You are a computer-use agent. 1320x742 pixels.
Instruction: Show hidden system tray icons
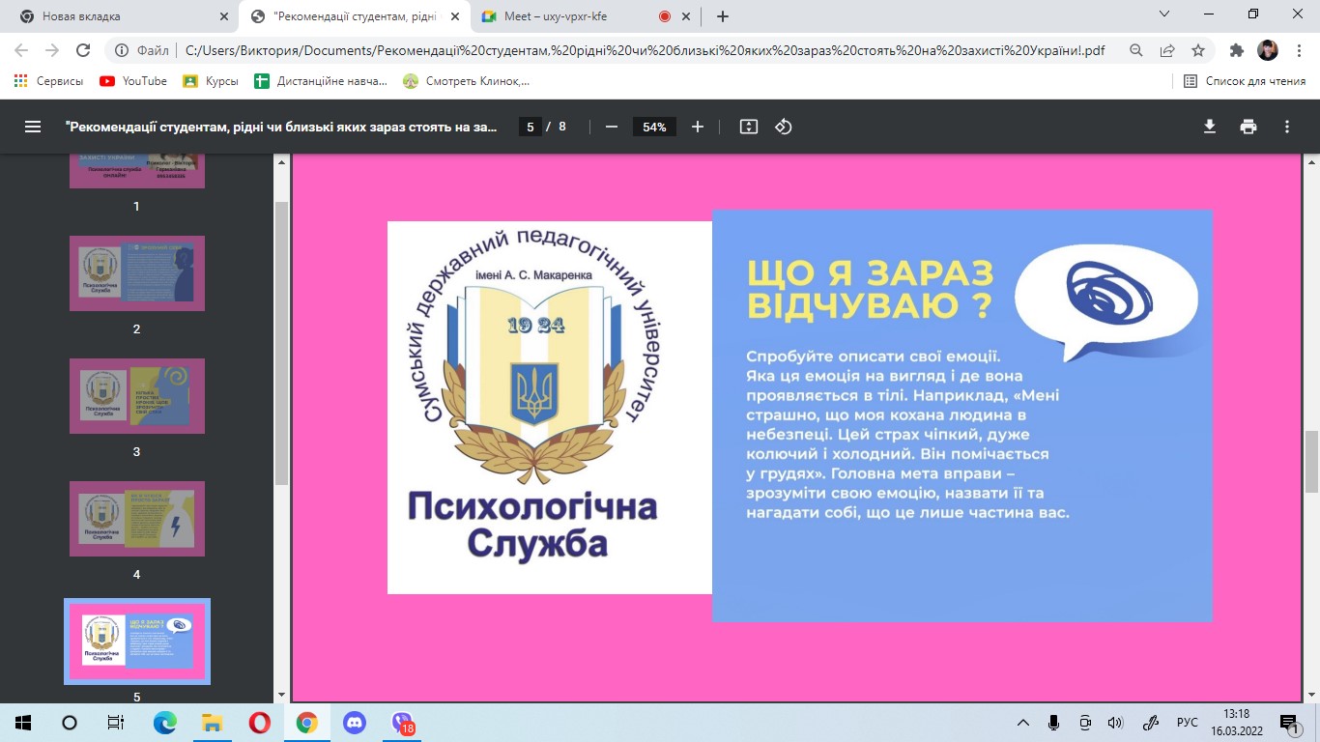pyautogui.click(x=1023, y=723)
